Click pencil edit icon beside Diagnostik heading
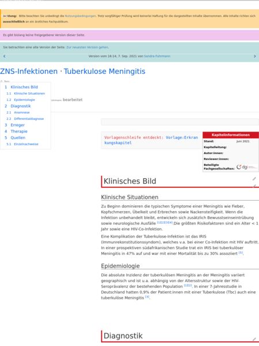The height and width of the screenshot is (346, 259). point(254,340)
